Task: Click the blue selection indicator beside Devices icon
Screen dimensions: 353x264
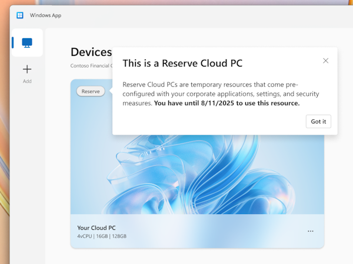Action: coord(13,43)
